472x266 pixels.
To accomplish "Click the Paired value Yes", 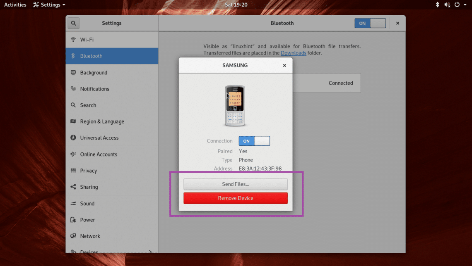I will 243,151.
